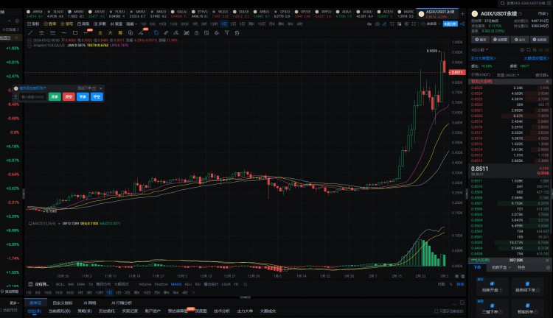
Task: Toggle the BOLL overlay indicator
Action: [x=60, y=284]
